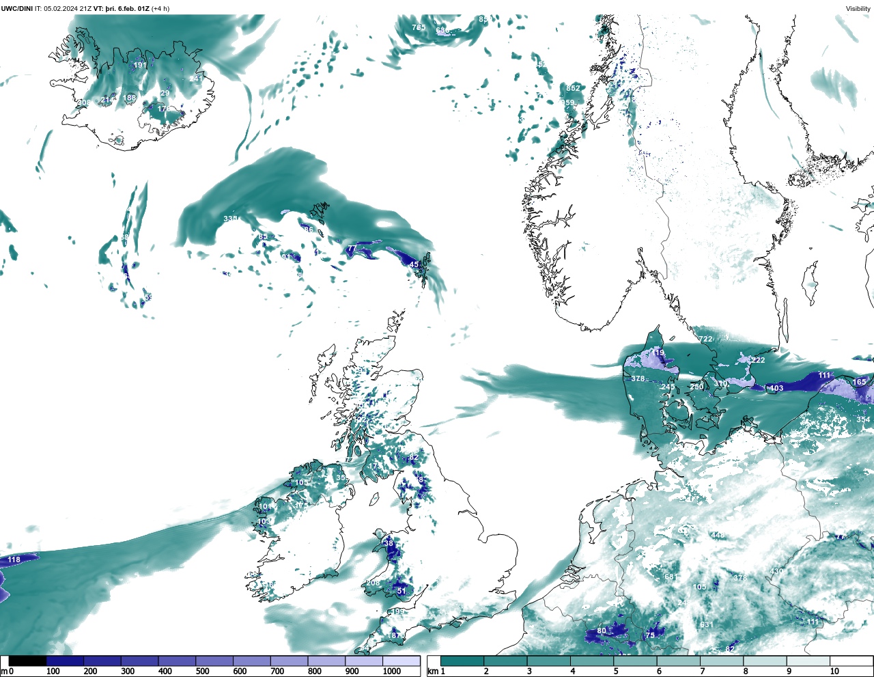Select the dark teal swatch between 1 and 2 km
Screen dimensions: 874x677
pyautogui.click(x=462, y=661)
